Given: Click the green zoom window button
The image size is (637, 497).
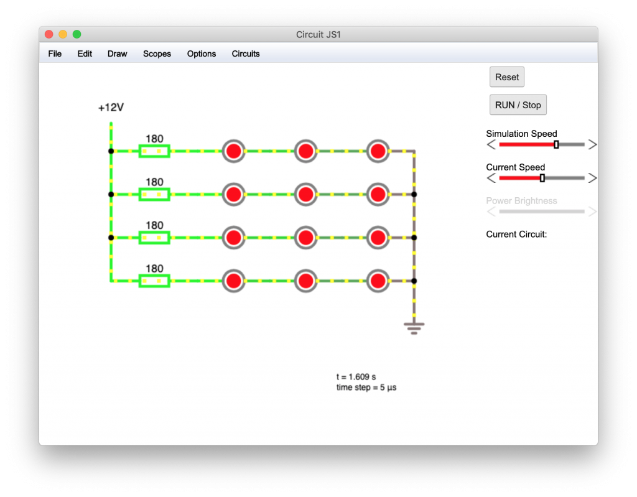Looking at the screenshot, I should click(77, 34).
